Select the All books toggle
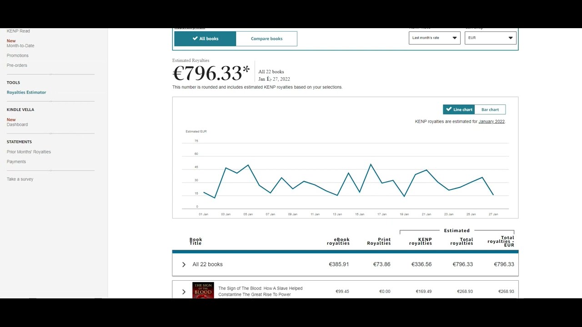Viewport: 582px width, 327px height. click(x=205, y=39)
